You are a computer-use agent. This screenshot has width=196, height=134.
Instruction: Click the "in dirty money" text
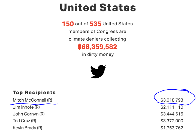click(98, 54)
